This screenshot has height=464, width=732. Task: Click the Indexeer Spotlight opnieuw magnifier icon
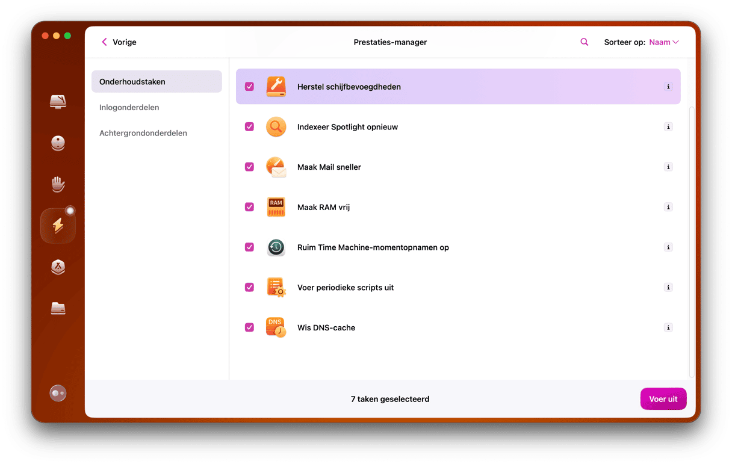point(276,127)
